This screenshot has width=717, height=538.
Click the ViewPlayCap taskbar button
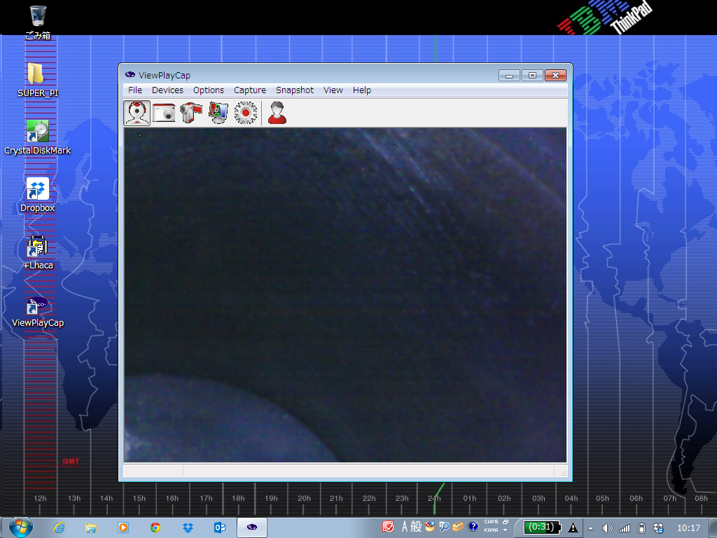pos(252,527)
